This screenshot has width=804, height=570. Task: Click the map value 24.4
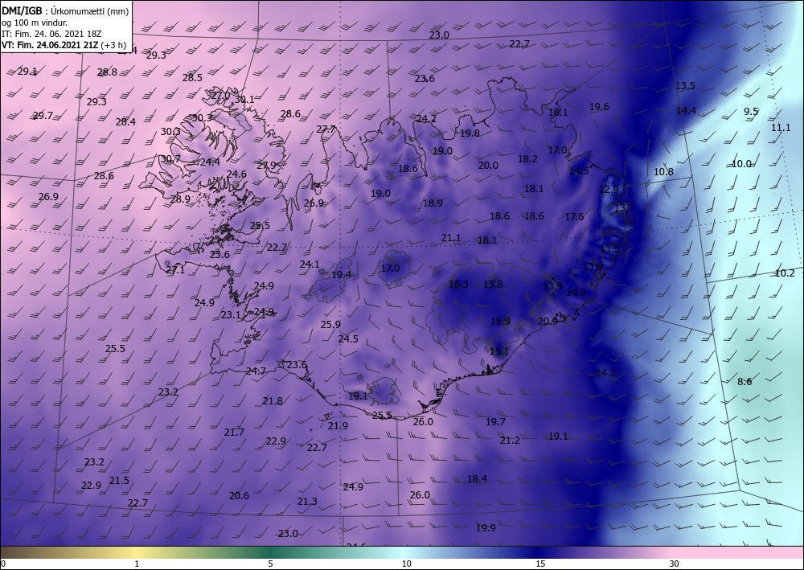(x=210, y=162)
